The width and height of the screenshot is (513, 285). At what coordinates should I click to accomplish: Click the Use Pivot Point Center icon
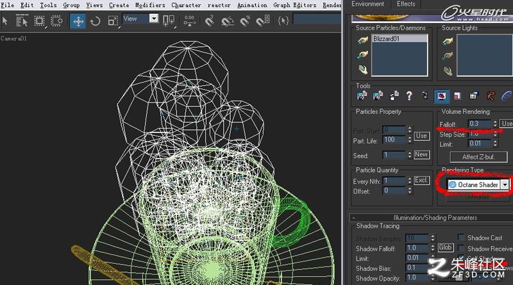pos(169,21)
